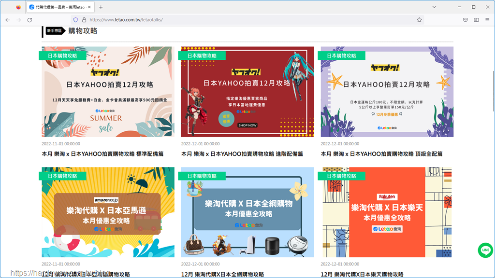Open article 日本YAHOO拍賣購物攻略 進階配備篇
495x278 pixels.
click(242, 154)
